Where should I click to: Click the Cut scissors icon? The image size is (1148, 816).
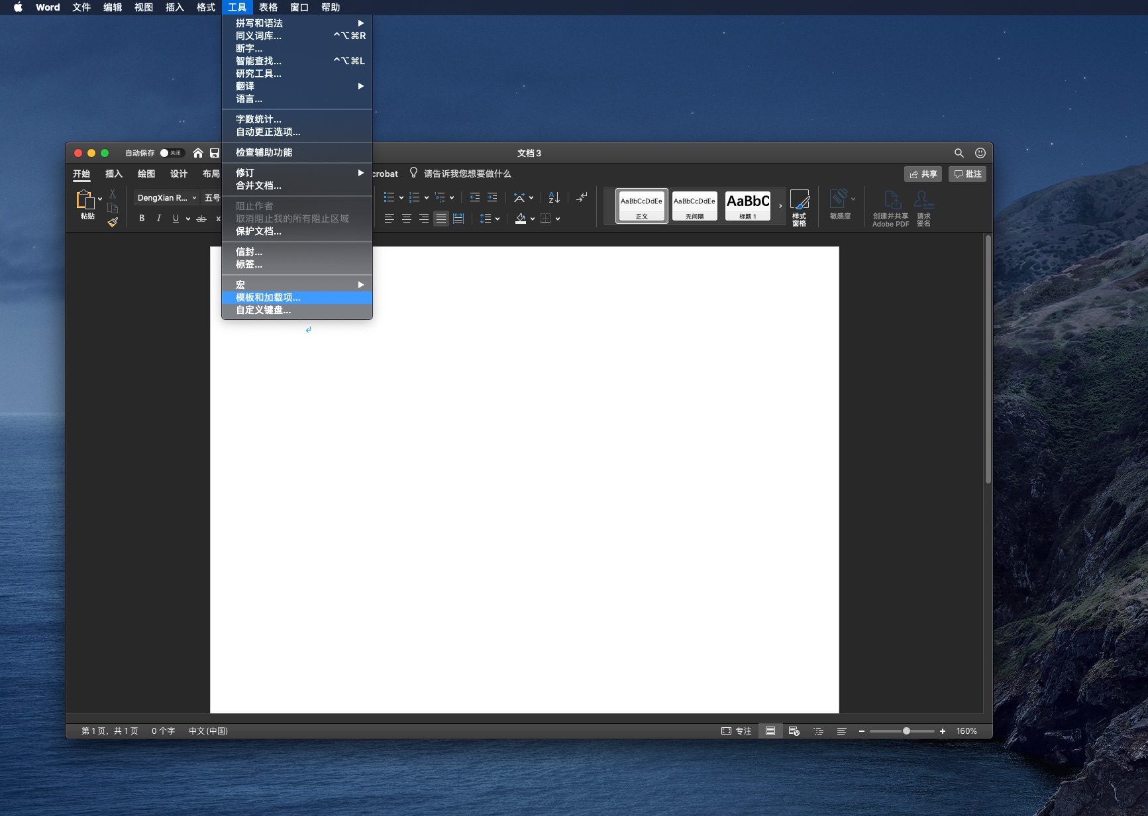pyautogui.click(x=113, y=193)
